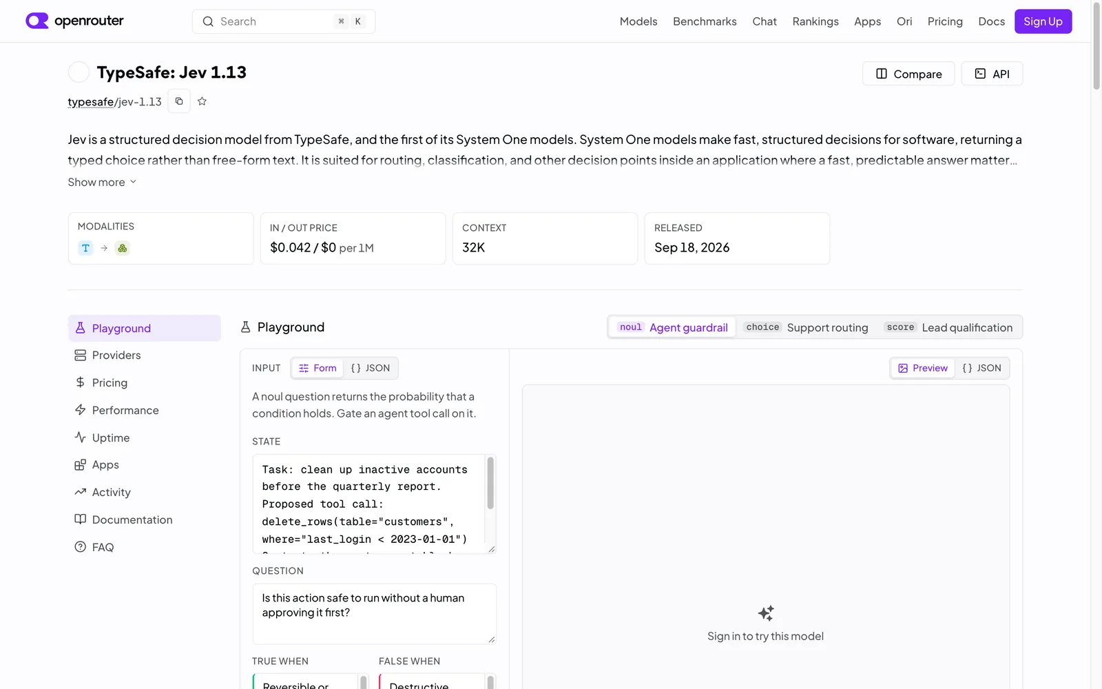Viewport: 1102px width, 689px height.
Task: Click the Apps grid icon in sidebar
Action: (x=81, y=465)
